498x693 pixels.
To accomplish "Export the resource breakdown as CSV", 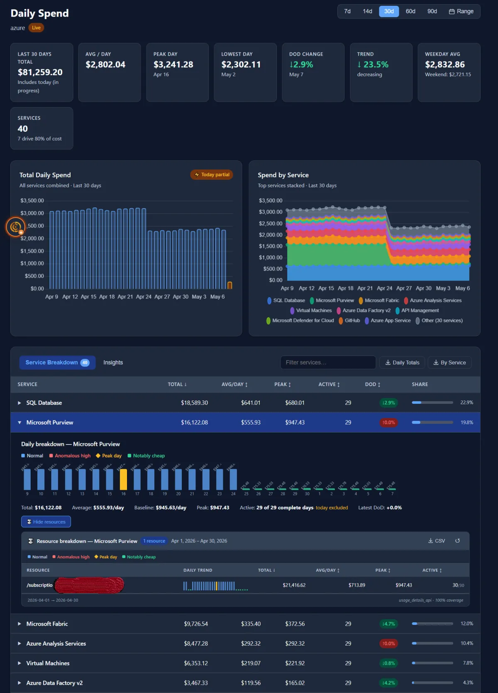I will (437, 541).
